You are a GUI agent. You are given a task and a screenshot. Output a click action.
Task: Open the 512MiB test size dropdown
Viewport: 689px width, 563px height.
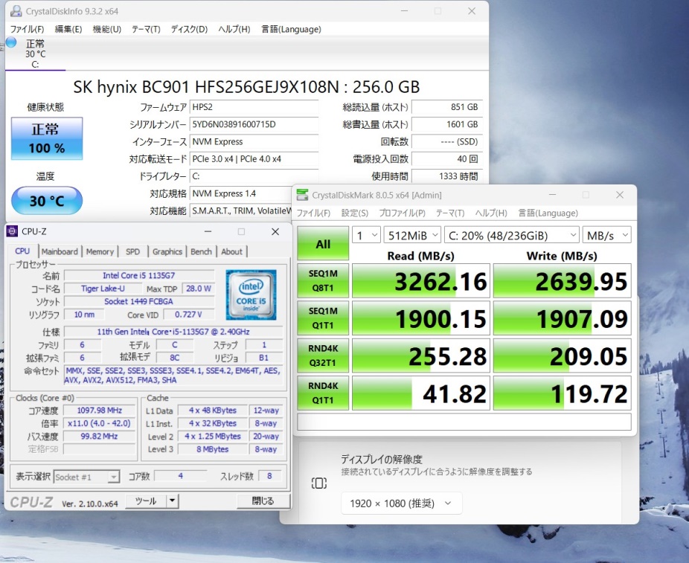click(x=412, y=235)
